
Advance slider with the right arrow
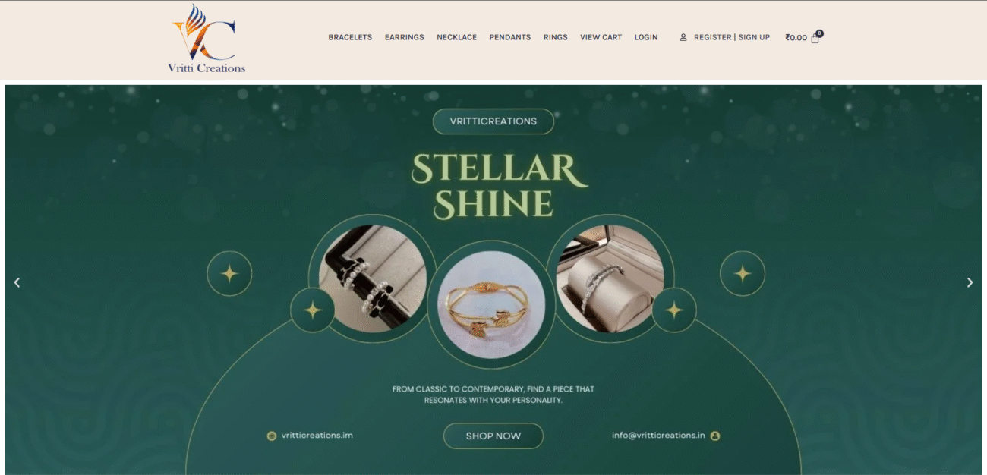point(970,282)
